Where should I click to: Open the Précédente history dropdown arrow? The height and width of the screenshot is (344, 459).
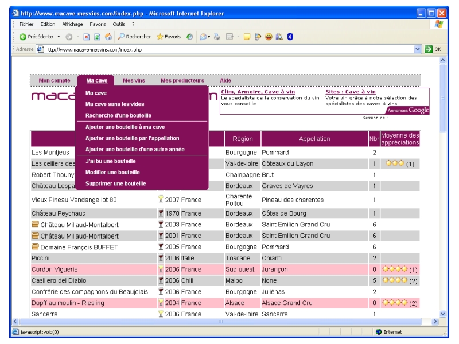[59, 37]
